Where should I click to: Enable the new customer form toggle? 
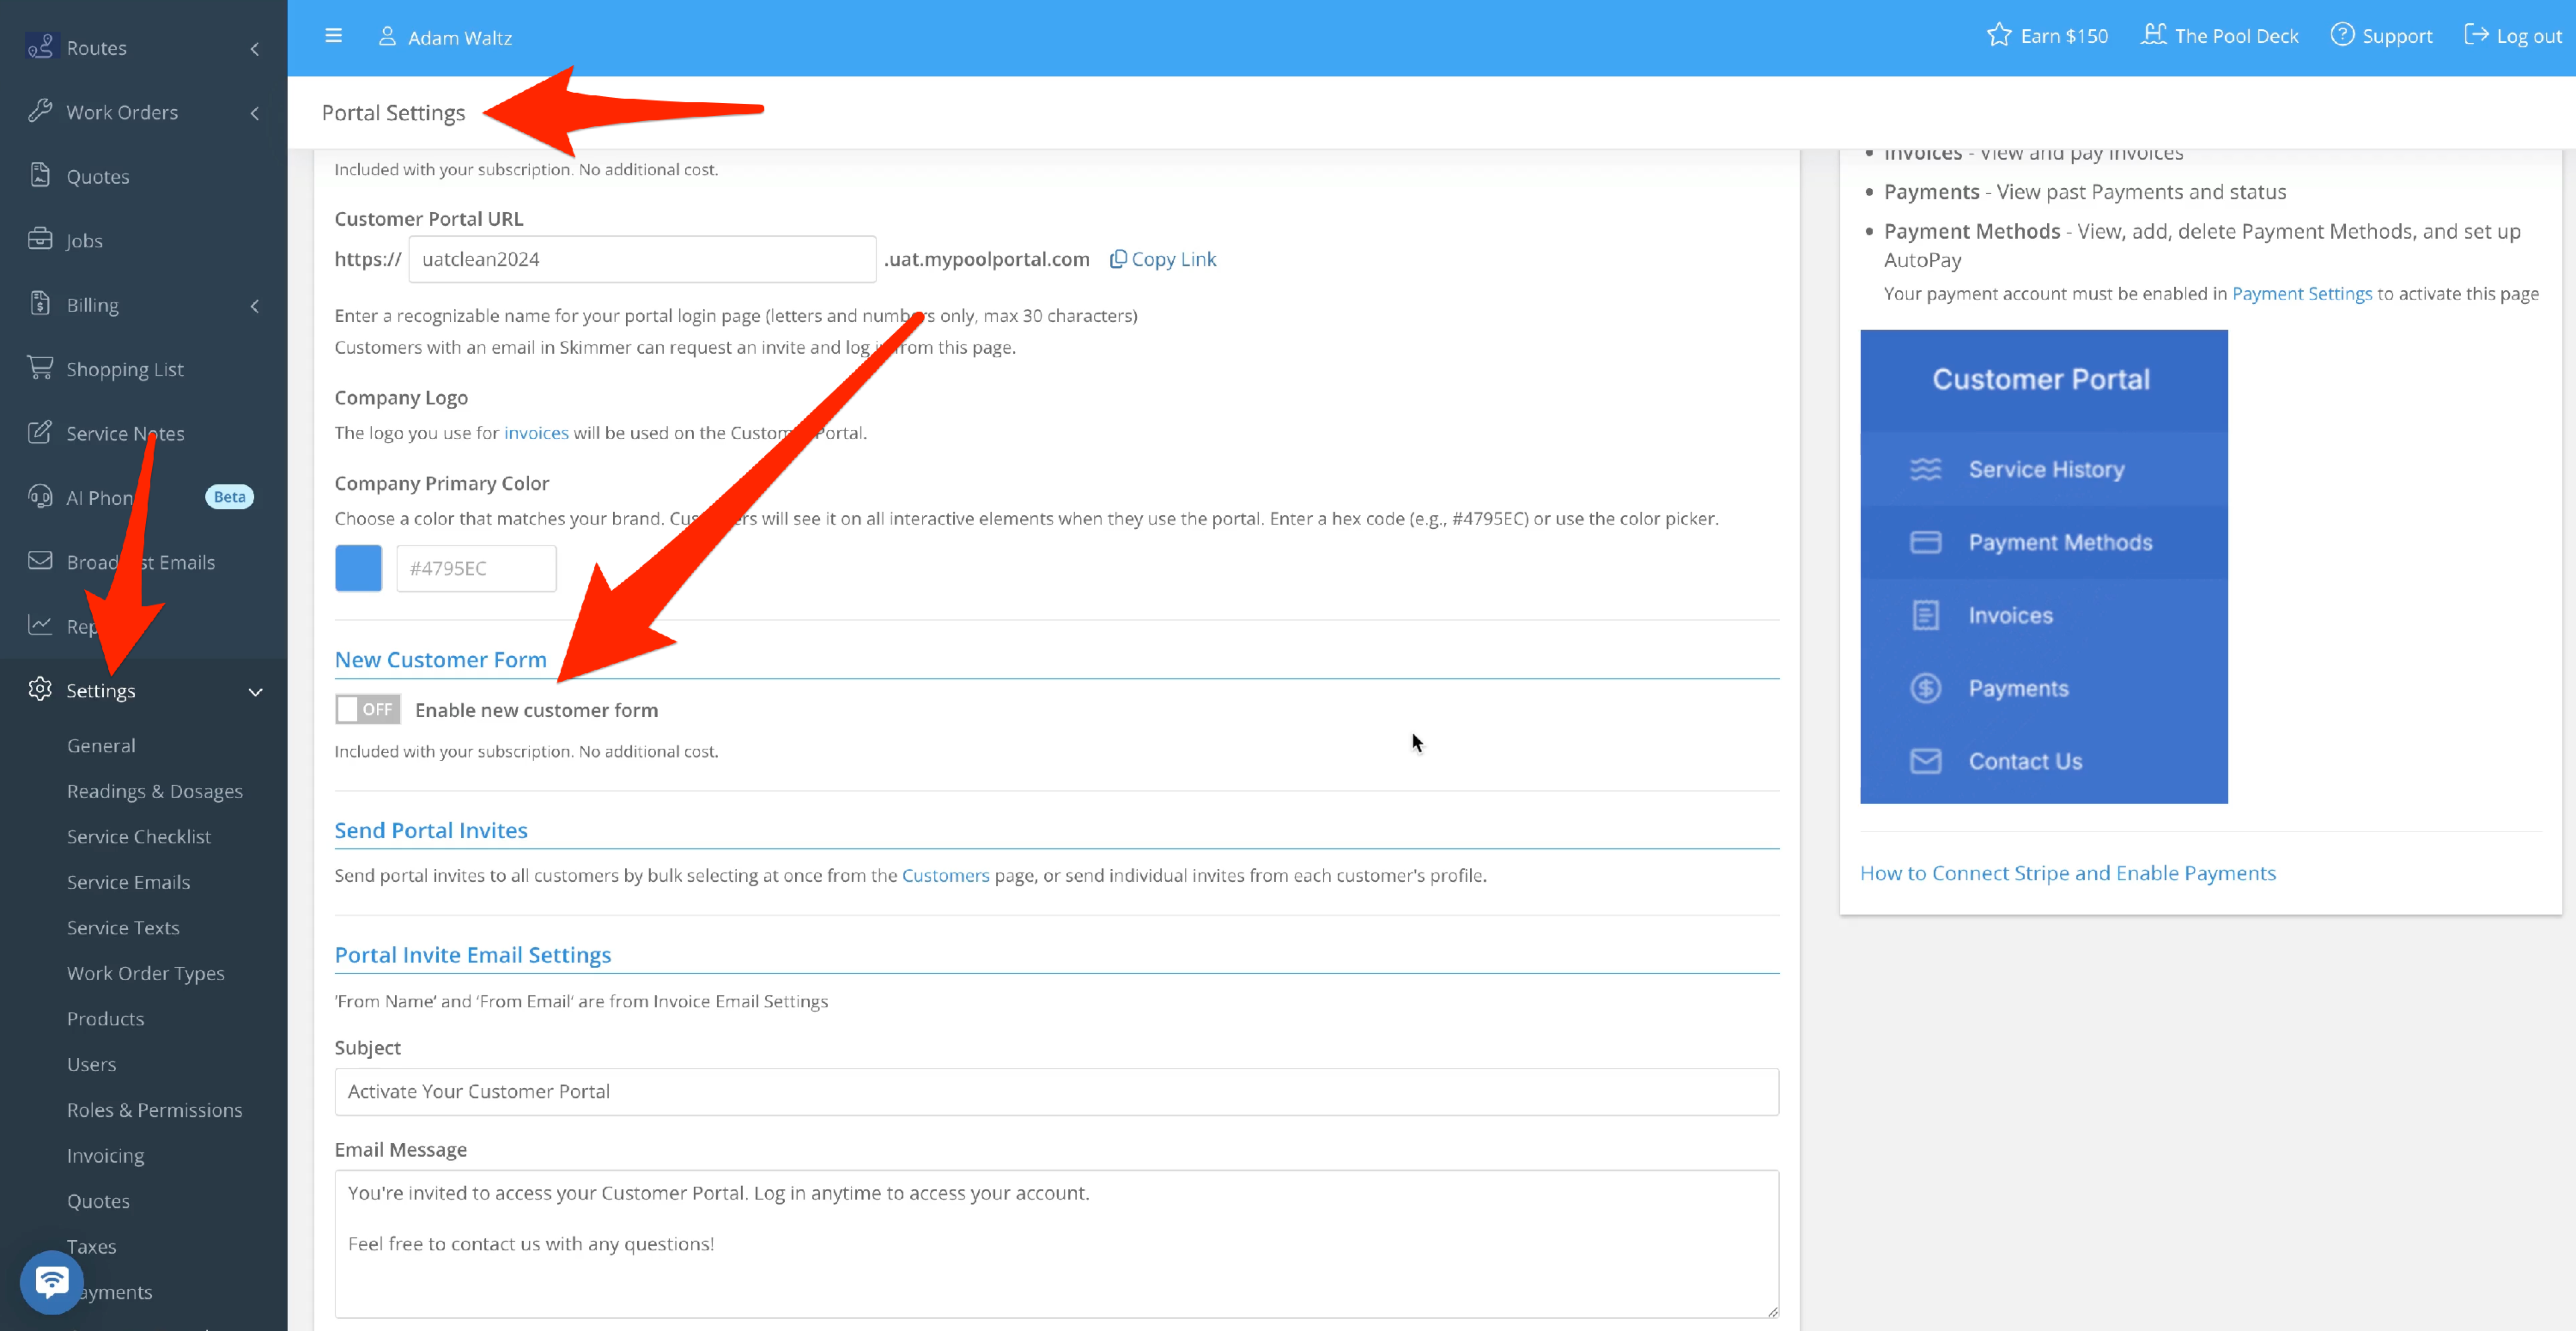[x=368, y=709]
